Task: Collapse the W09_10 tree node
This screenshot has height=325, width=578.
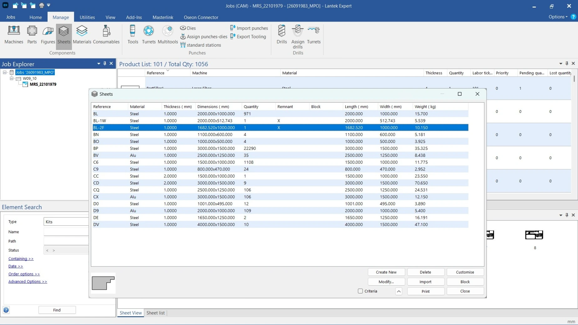Action: [12, 79]
